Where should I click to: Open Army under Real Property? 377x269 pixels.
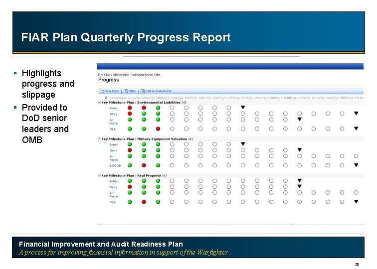pos(114,181)
